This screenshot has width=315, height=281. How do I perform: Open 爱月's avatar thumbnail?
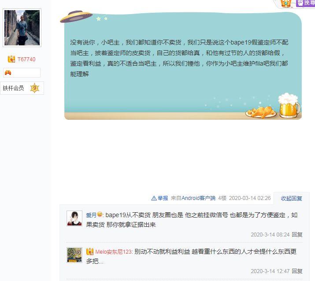point(74,218)
